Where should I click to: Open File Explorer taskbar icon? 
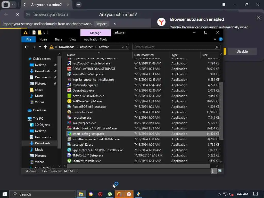tap(81, 194)
